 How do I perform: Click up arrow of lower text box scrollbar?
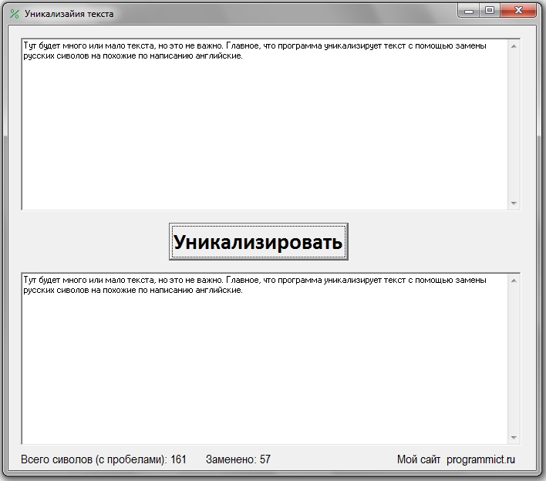pyautogui.click(x=514, y=281)
